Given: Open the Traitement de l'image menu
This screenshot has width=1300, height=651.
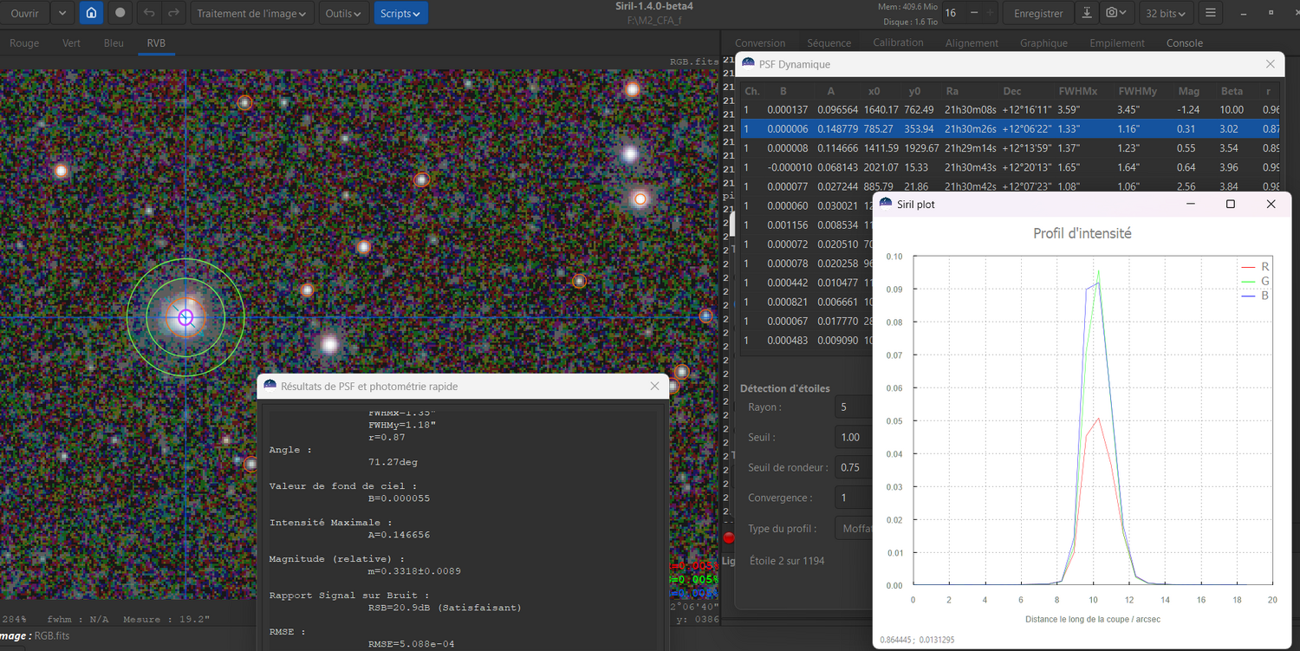Looking at the screenshot, I should [x=250, y=13].
